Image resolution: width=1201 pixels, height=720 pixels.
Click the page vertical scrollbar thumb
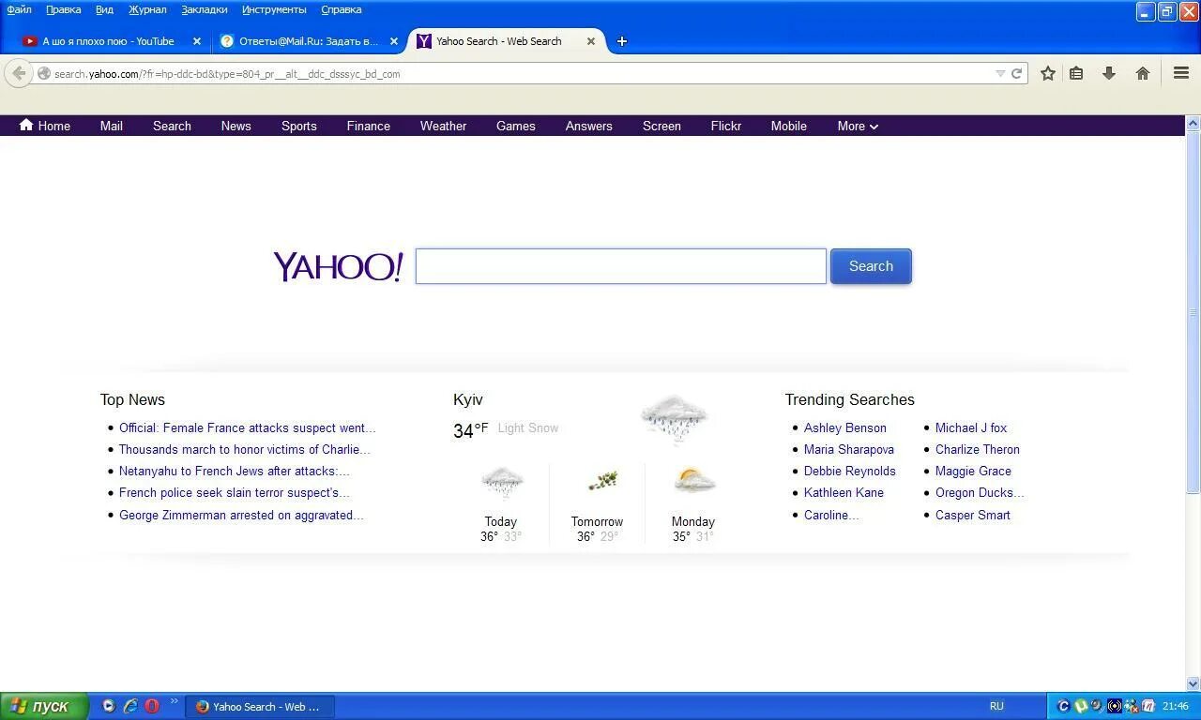(1193, 312)
